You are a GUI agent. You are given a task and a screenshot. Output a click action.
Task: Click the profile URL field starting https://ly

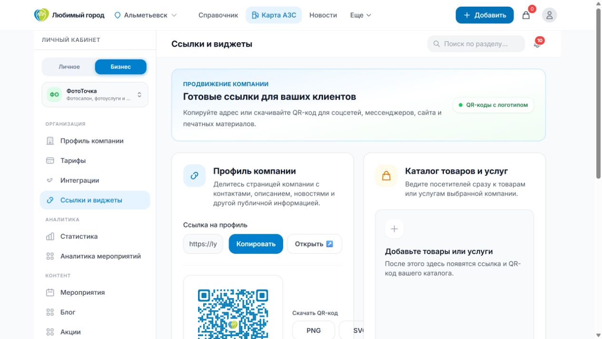[x=203, y=244]
